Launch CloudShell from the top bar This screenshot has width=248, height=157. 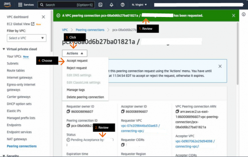coord(100,5)
